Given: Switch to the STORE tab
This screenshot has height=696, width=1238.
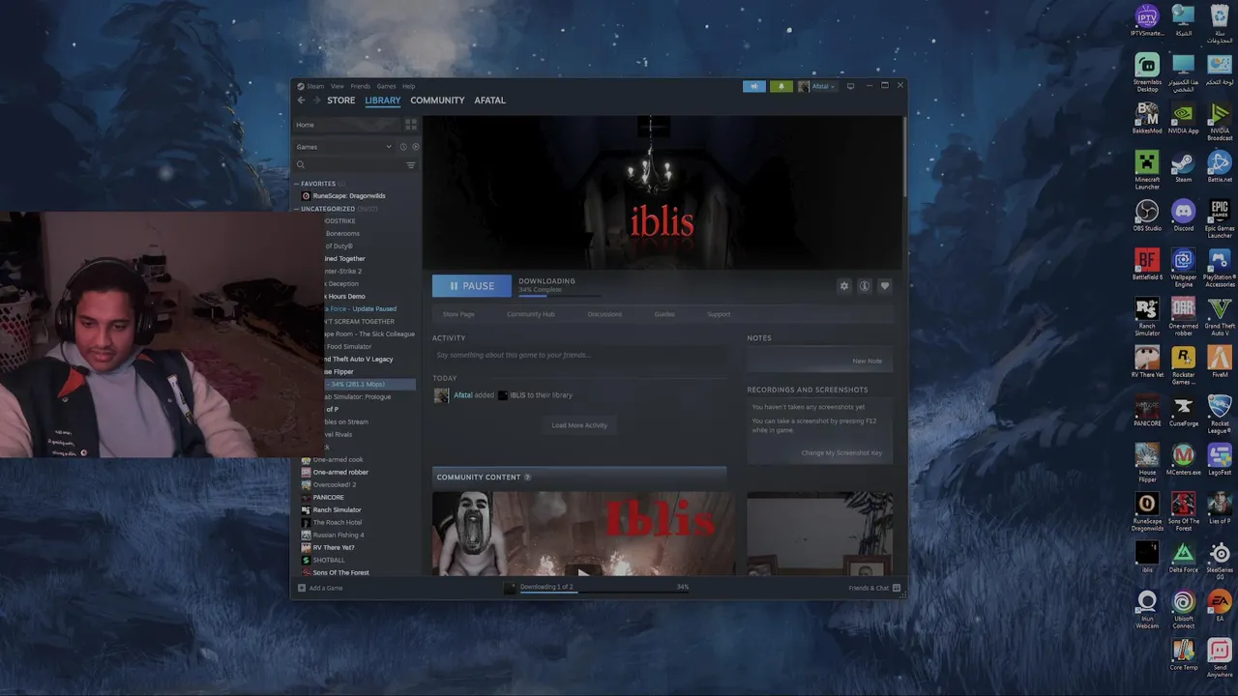Looking at the screenshot, I should point(340,101).
